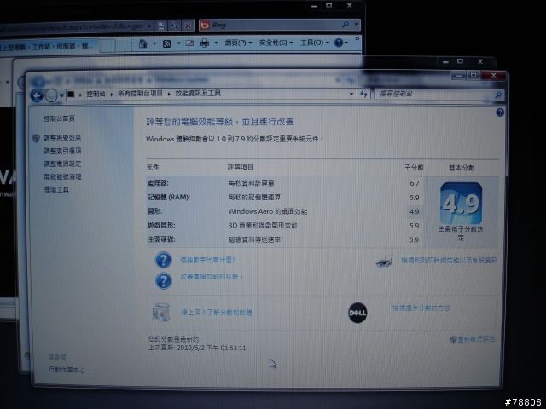This screenshot has height=409, width=546.
Task: Click the RSS feeds icon in IE
Action: [x=167, y=43]
